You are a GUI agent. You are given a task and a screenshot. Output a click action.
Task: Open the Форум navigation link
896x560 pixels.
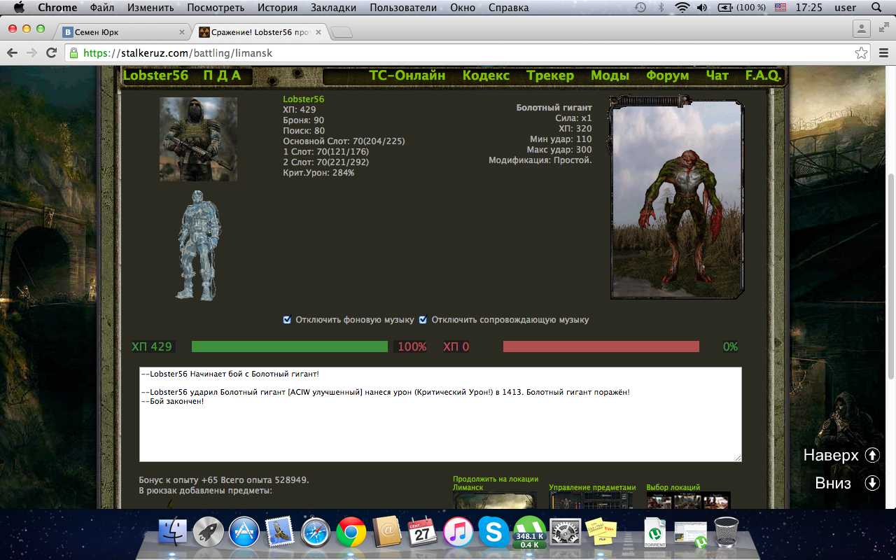[667, 76]
